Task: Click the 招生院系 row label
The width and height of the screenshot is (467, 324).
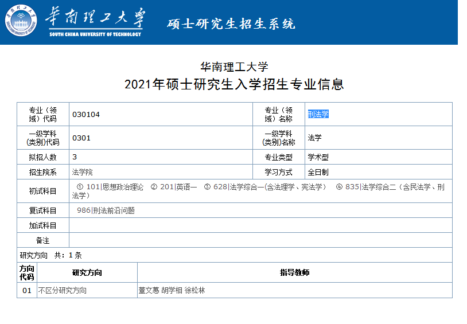Action: [42, 172]
